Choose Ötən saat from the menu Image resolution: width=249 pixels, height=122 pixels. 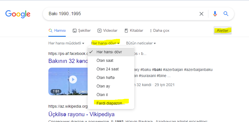coord(105,60)
